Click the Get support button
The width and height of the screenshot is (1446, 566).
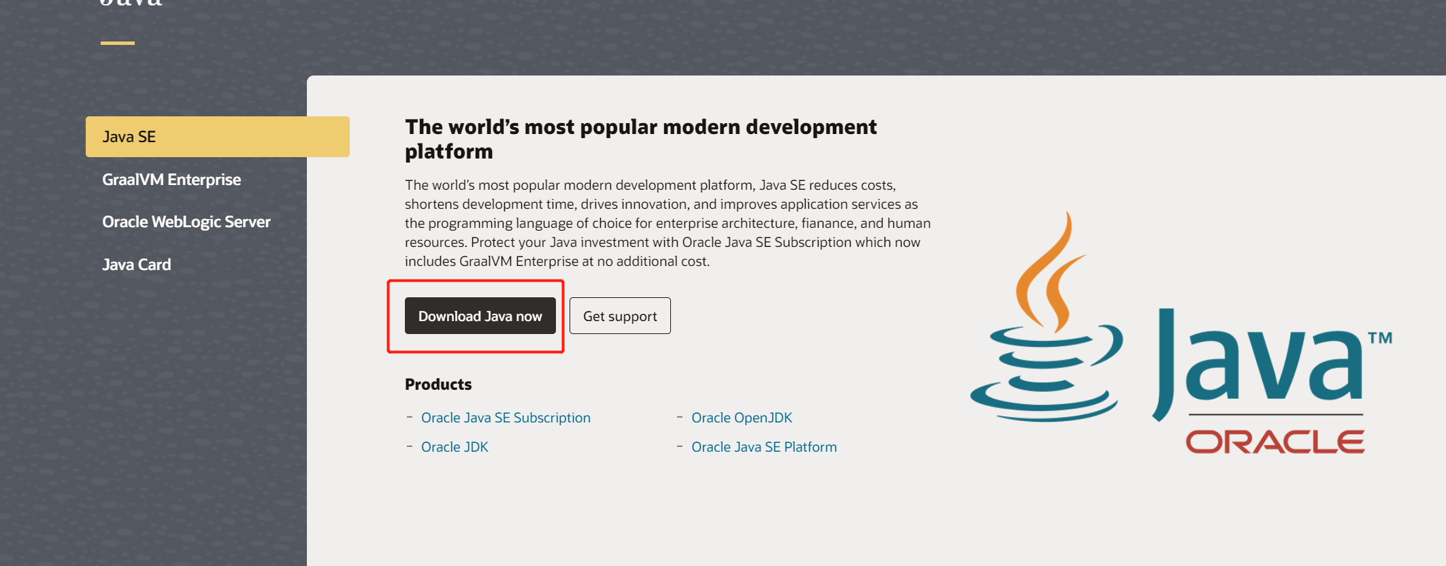click(620, 316)
